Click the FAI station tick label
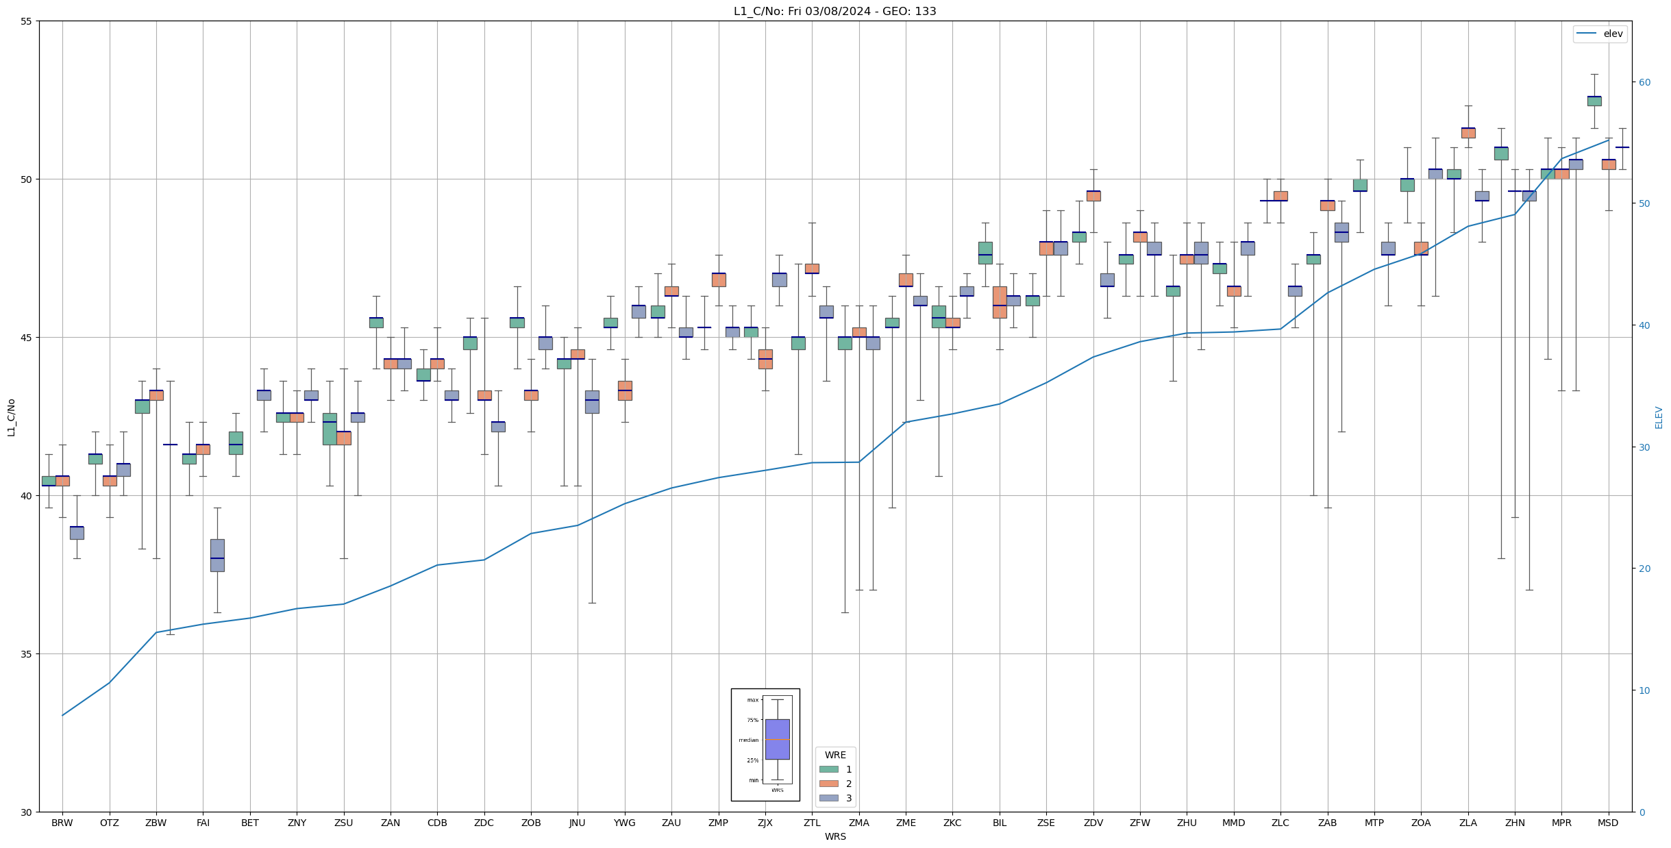The height and width of the screenshot is (848, 1671). pyautogui.click(x=203, y=823)
